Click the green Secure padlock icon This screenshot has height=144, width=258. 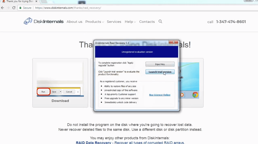20,8
